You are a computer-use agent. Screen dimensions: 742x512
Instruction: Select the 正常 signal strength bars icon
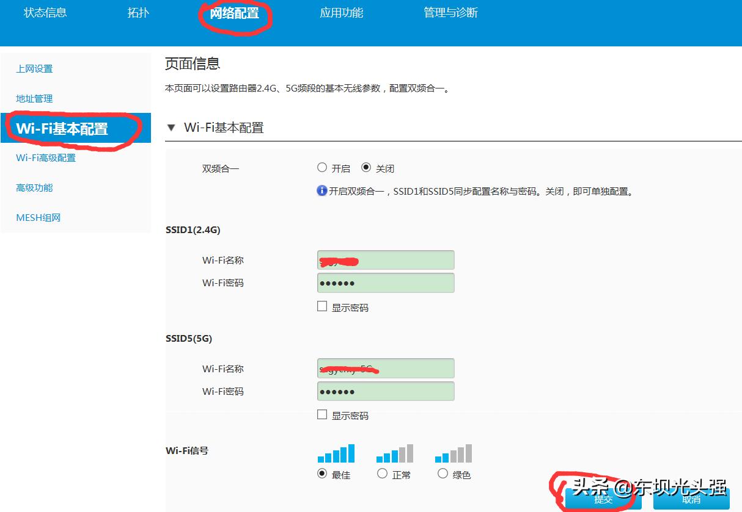click(394, 452)
